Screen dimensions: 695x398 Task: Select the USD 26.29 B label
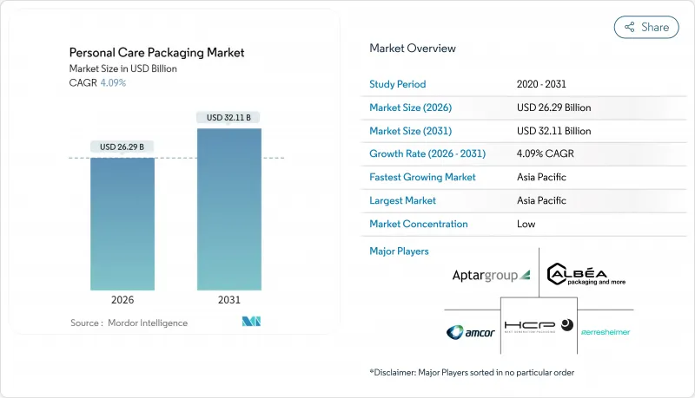(122, 147)
